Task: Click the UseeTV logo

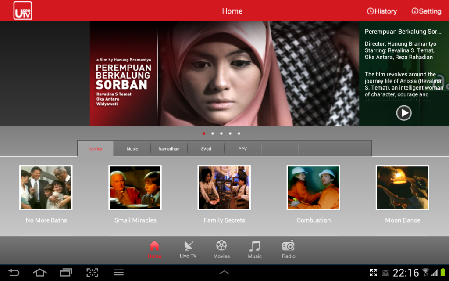Action: tap(23, 11)
